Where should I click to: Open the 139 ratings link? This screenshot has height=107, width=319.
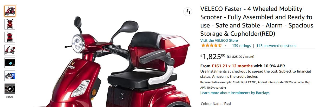click(241, 46)
